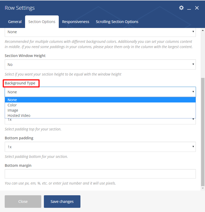Viewport: 205px width, 212px height.
Task: Click the Close button
Action: 23,202
